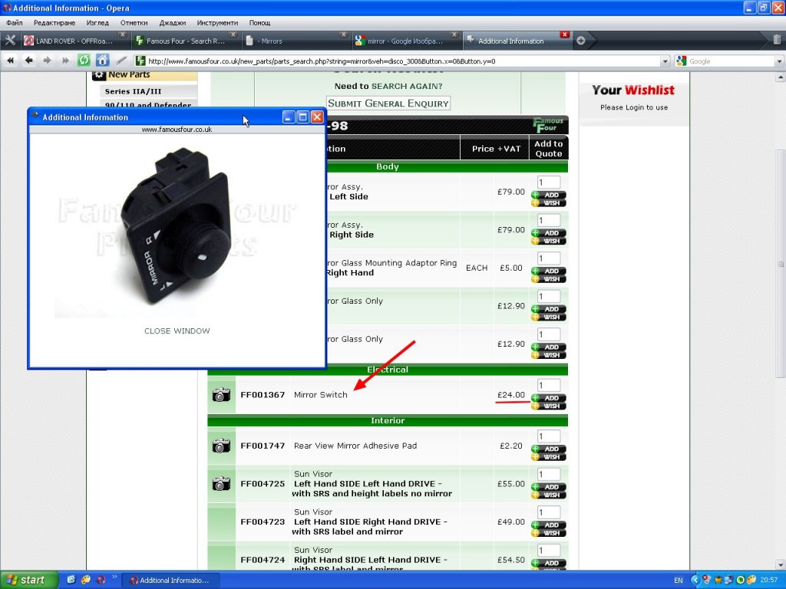The height and width of the screenshot is (589, 786).
Task: Add £2.20 Adhesive Pad to quote
Action: pyautogui.click(x=549, y=449)
